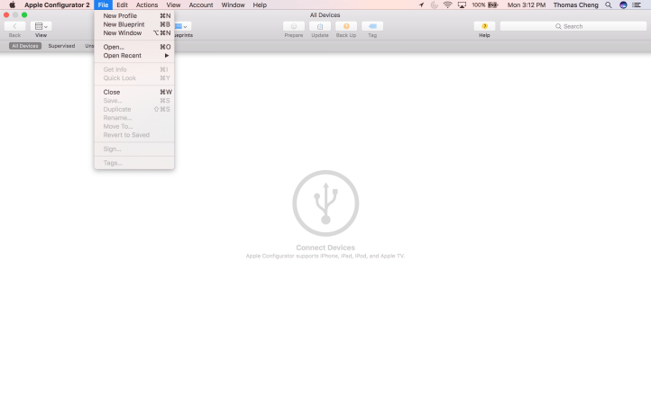Viewport: 651px width, 406px height.
Task: Open Notification Center list icon
Action: [637, 5]
